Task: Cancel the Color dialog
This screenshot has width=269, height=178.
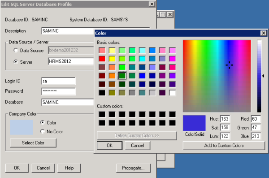Action: [x=138, y=146]
